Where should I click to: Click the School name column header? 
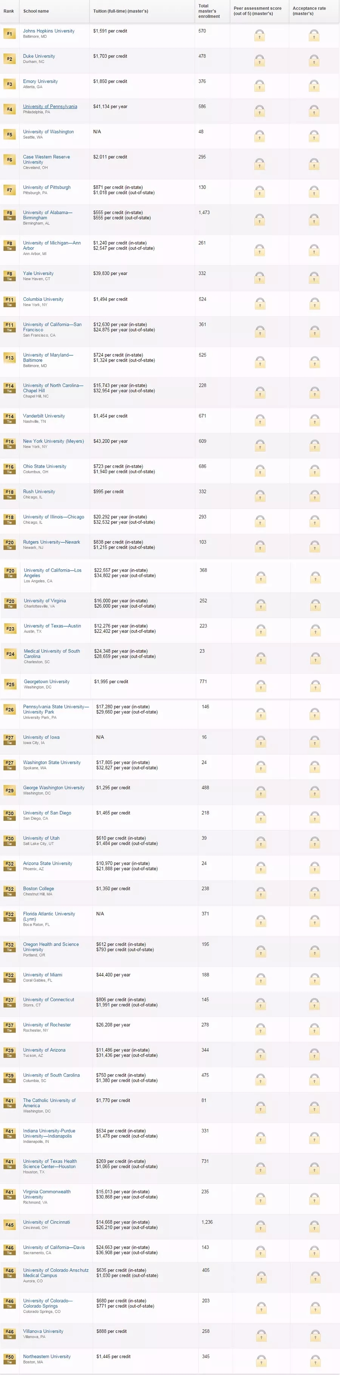pyautogui.click(x=36, y=11)
